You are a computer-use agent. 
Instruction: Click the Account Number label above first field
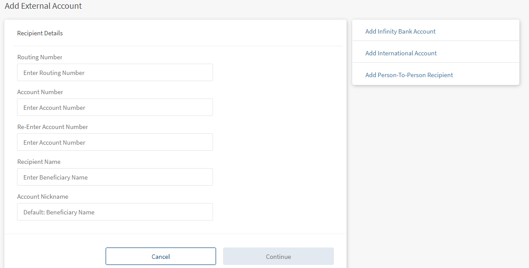pyautogui.click(x=40, y=92)
